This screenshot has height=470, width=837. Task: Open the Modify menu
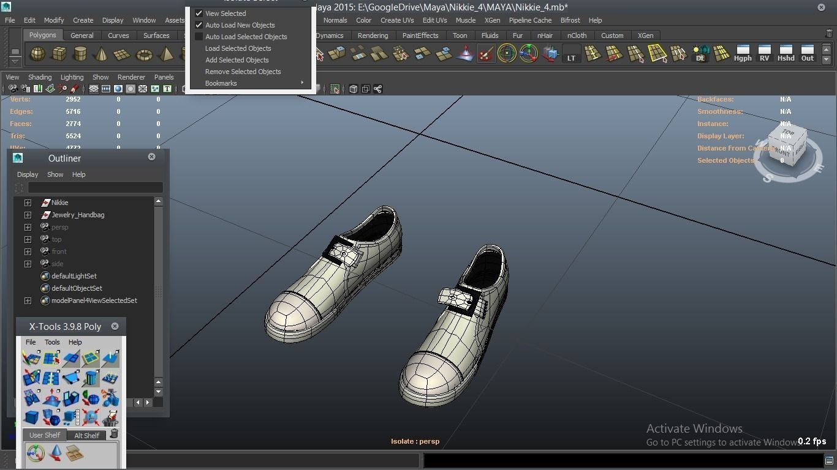tap(54, 20)
